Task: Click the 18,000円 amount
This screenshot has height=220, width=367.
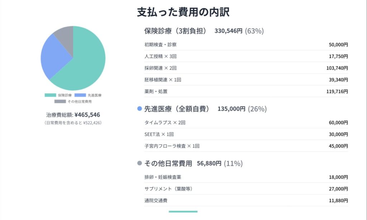Action: tap(338, 177)
